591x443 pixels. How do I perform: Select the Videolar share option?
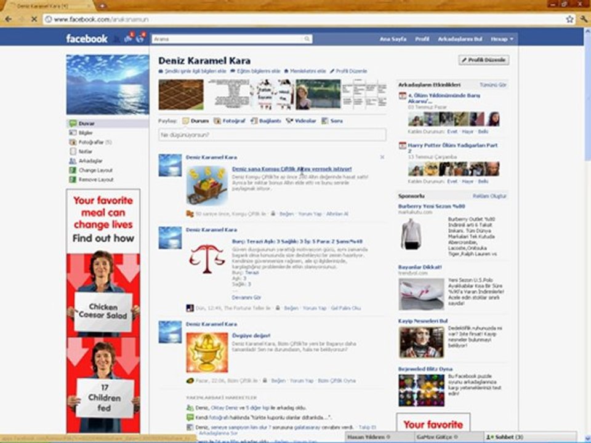[301, 121]
